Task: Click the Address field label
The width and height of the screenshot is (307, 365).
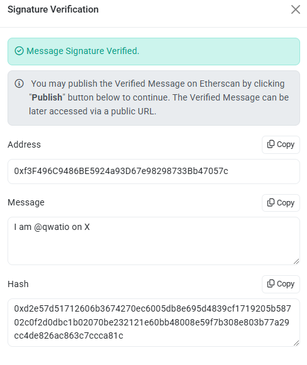Action: click(x=24, y=144)
